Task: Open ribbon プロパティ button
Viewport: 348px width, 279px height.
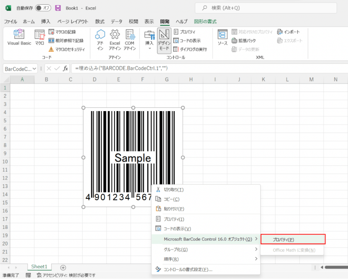Action: (184, 32)
